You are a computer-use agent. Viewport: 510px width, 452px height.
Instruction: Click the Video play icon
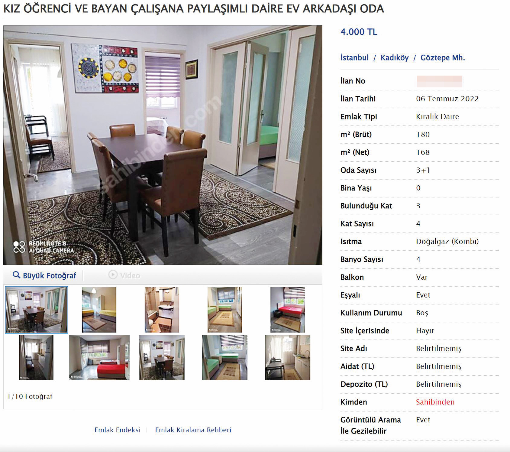[113, 275]
